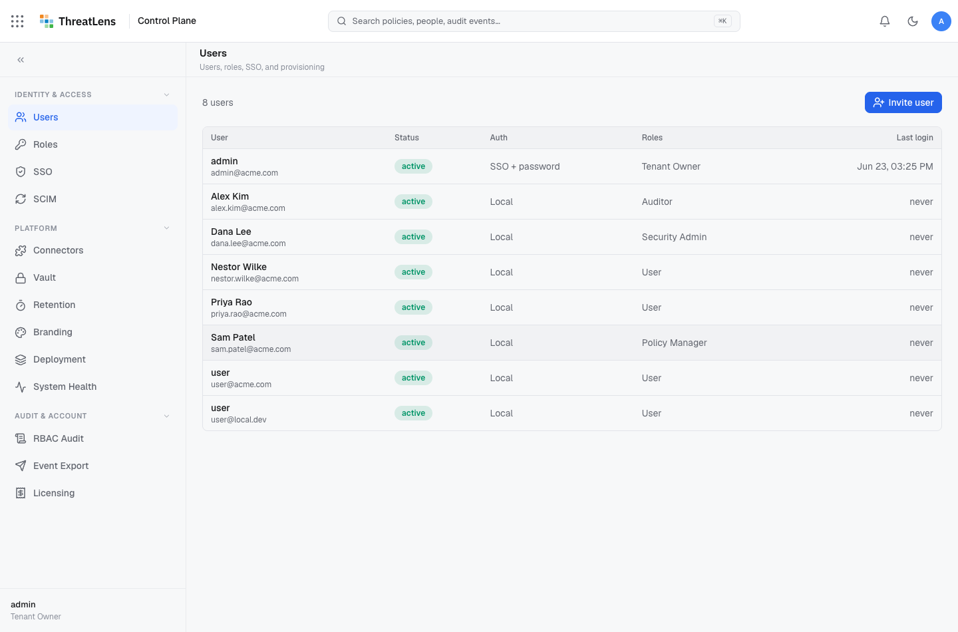This screenshot has height=632, width=958.
Task: Click the ThreatLens logo
Action: coord(77,21)
